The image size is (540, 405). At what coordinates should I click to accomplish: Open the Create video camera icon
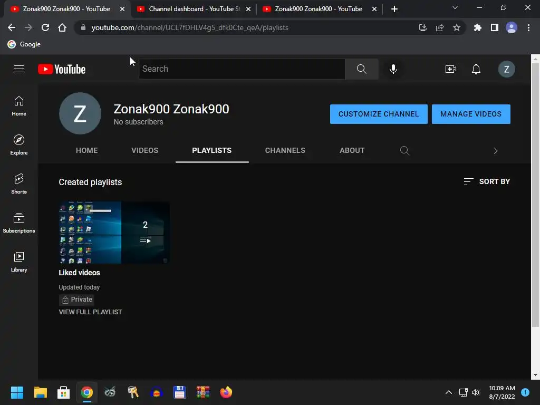coord(450,69)
